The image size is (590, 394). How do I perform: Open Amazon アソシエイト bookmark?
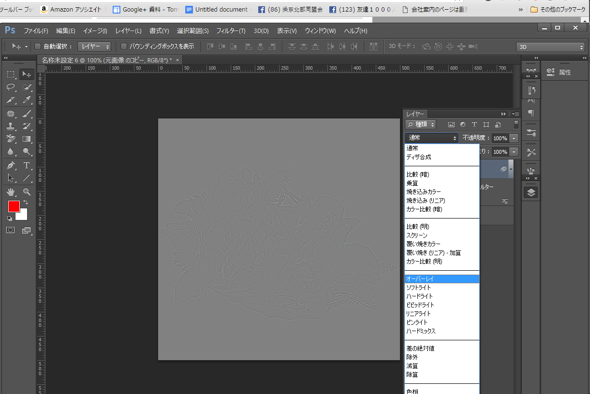click(71, 9)
